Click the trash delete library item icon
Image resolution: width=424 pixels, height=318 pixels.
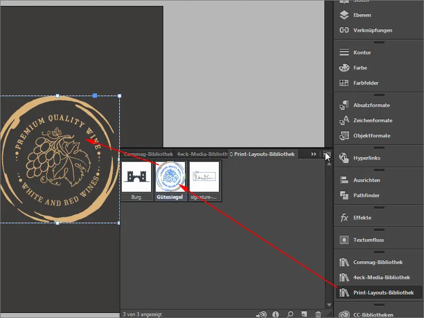point(319,314)
